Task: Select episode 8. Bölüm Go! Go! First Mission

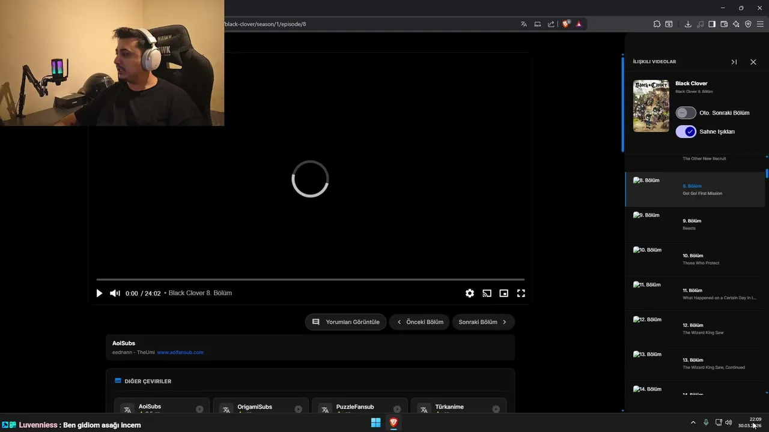Action: (x=695, y=190)
